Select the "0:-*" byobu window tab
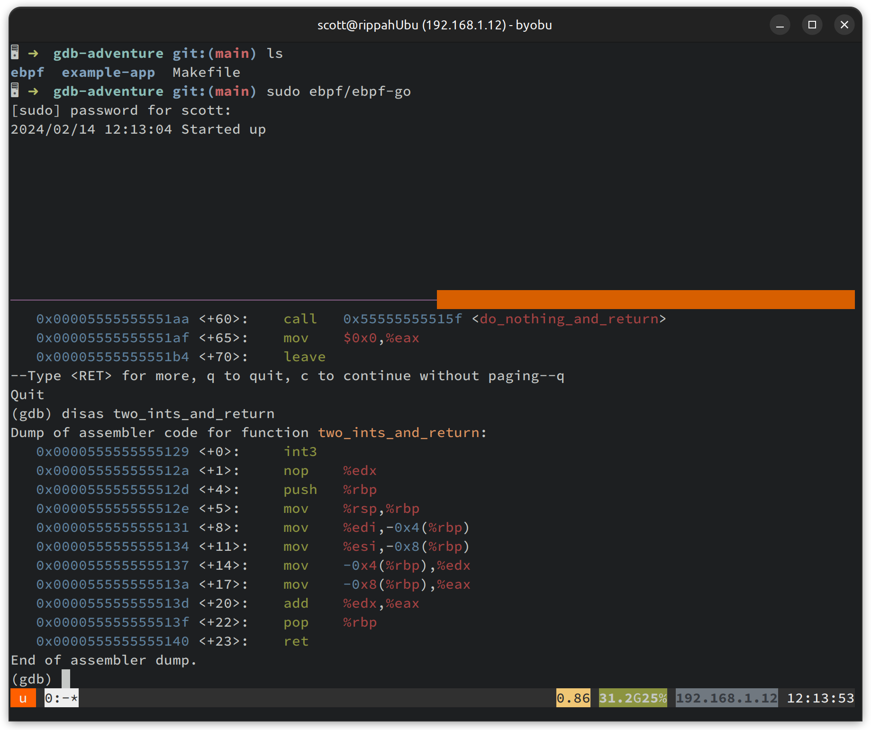This screenshot has height=730, width=871. 61,698
